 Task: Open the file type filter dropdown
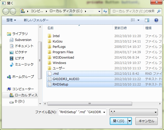point(133,112)
